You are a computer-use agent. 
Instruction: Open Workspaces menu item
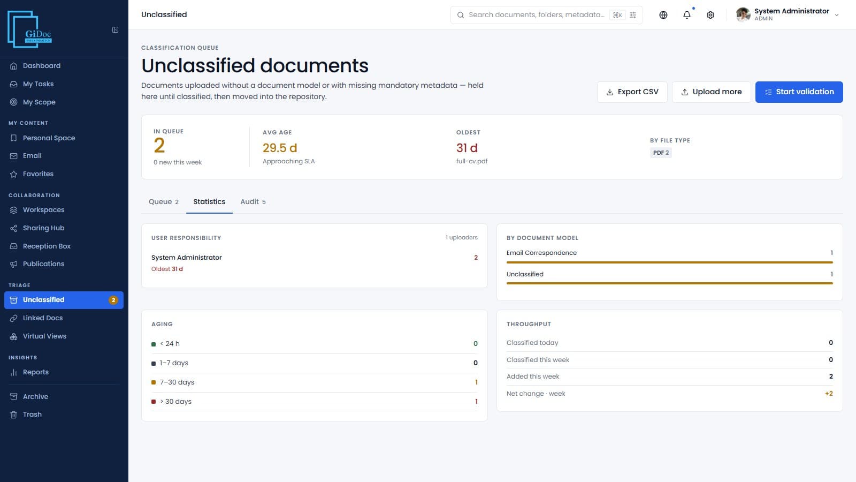coord(64,210)
